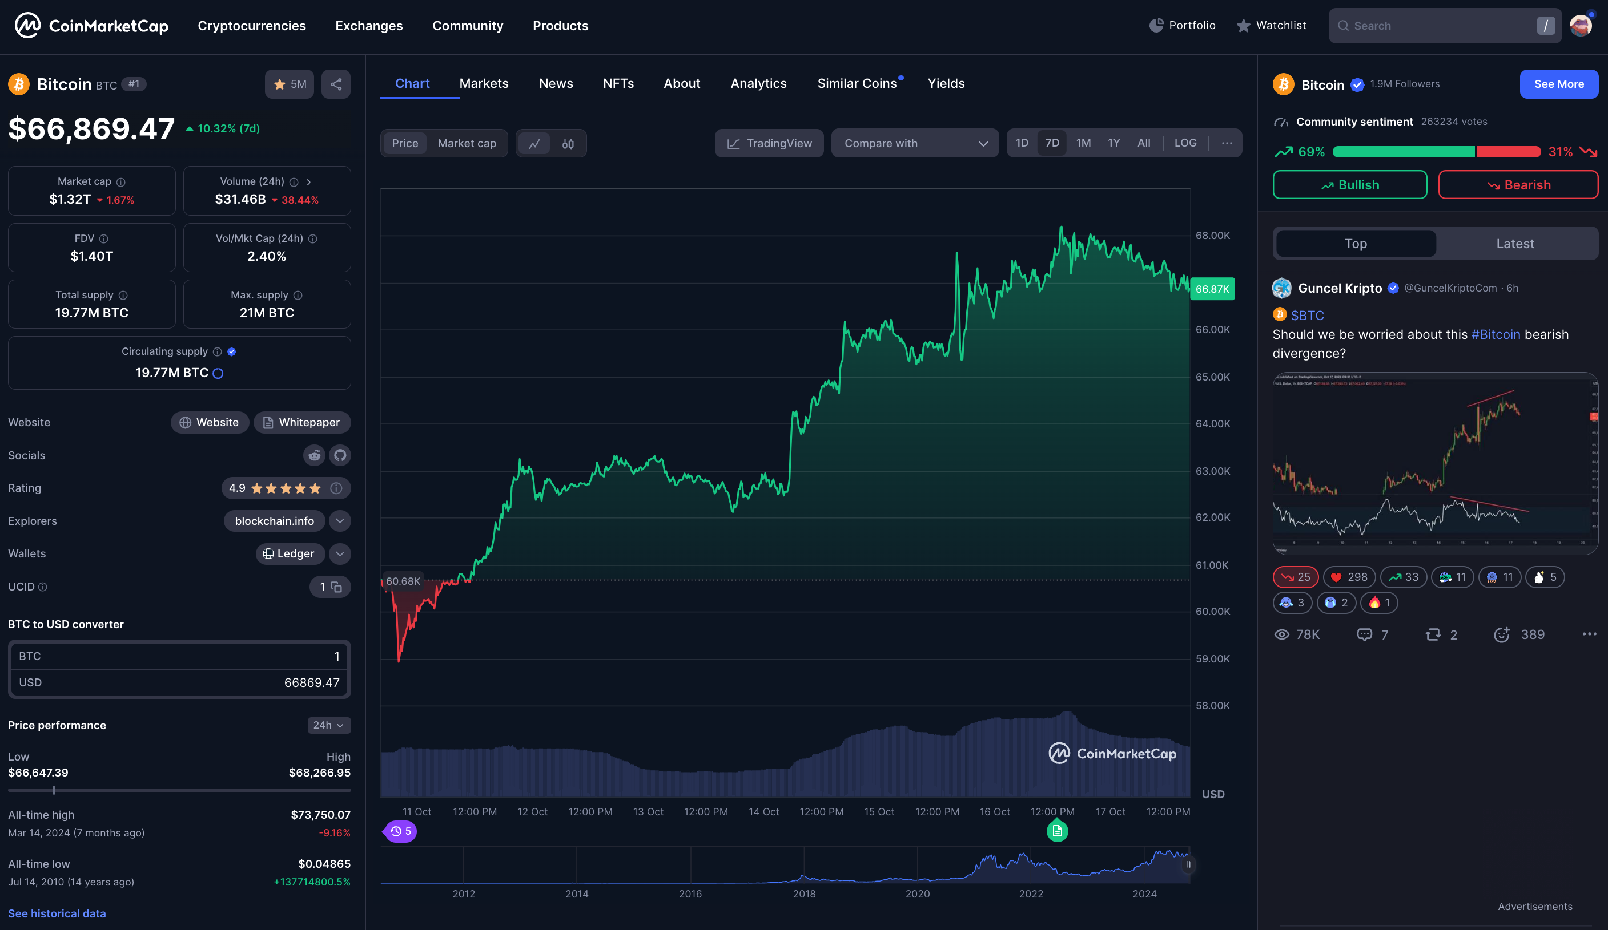Switch to the Markets tab

click(x=484, y=83)
